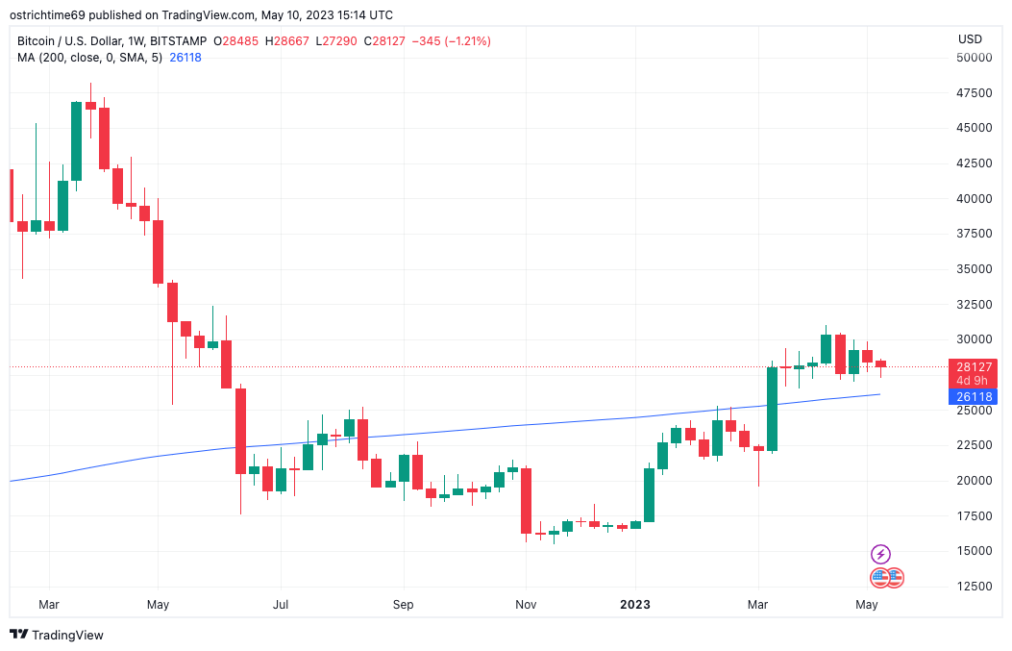Click the left US flag event icon
Viewport: 1012px width, 651px height.
(x=879, y=578)
